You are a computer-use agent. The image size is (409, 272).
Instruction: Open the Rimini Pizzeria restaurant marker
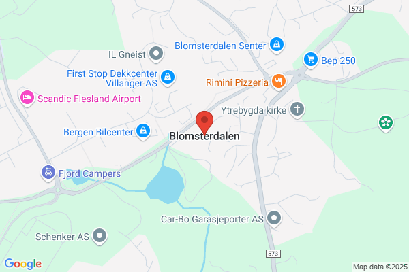click(x=279, y=82)
